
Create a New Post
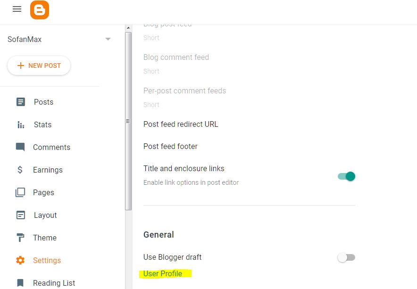(39, 66)
